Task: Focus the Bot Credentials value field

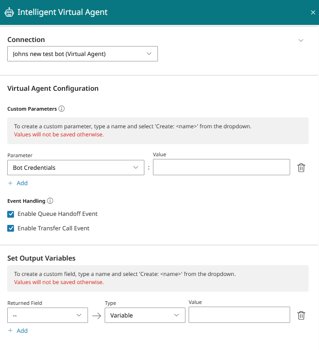Action: [x=221, y=167]
